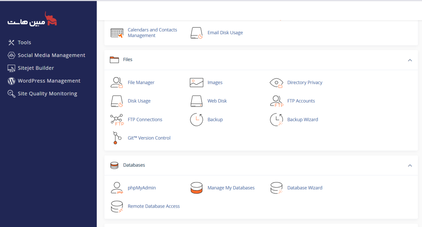This screenshot has height=227, width=422.
Task: Click the Files section folder icon
Action: [x=115, y=59]
